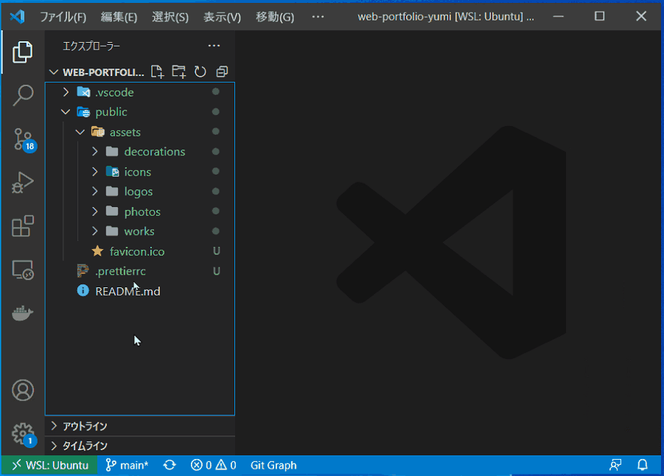This screenshot has width=664, height=476.
Task: Open the ファイル(F) menu
Action: click(63, 17)
